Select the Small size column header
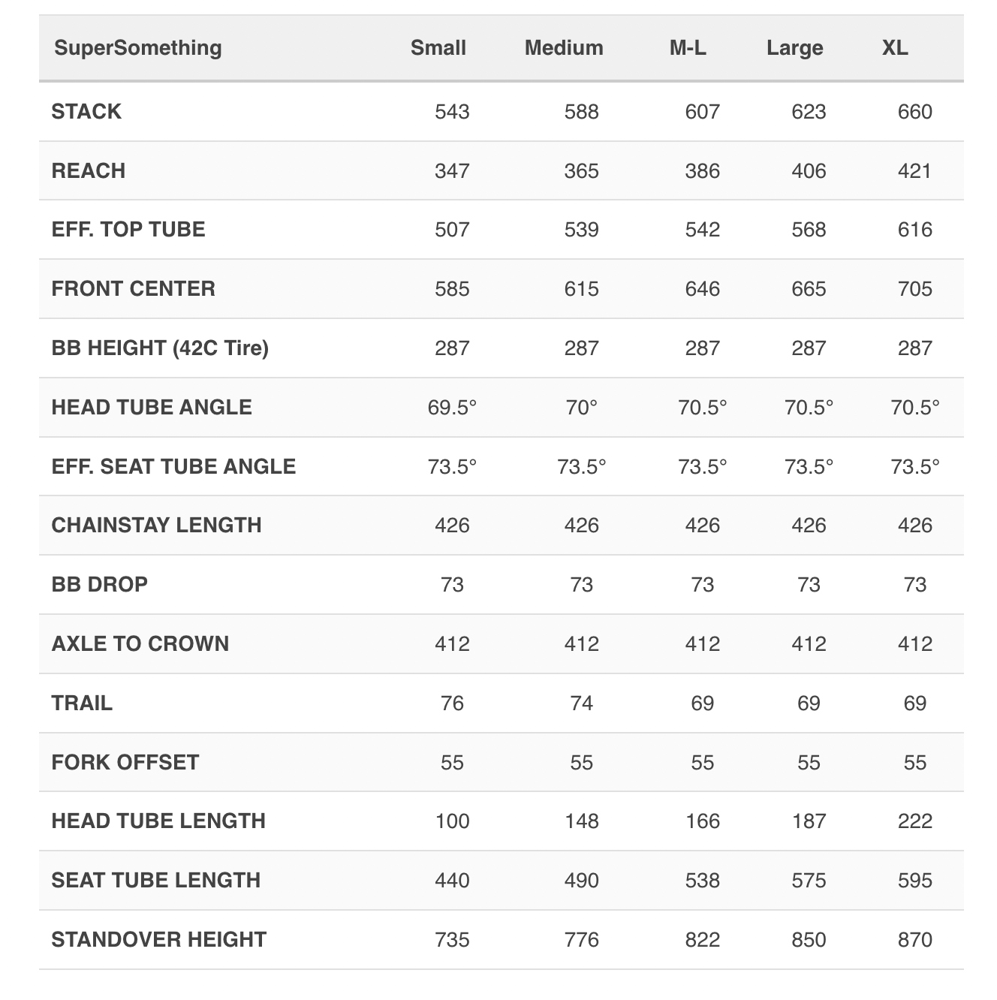The width and height of the screenshot is (997, 1000). click(438, 48)
